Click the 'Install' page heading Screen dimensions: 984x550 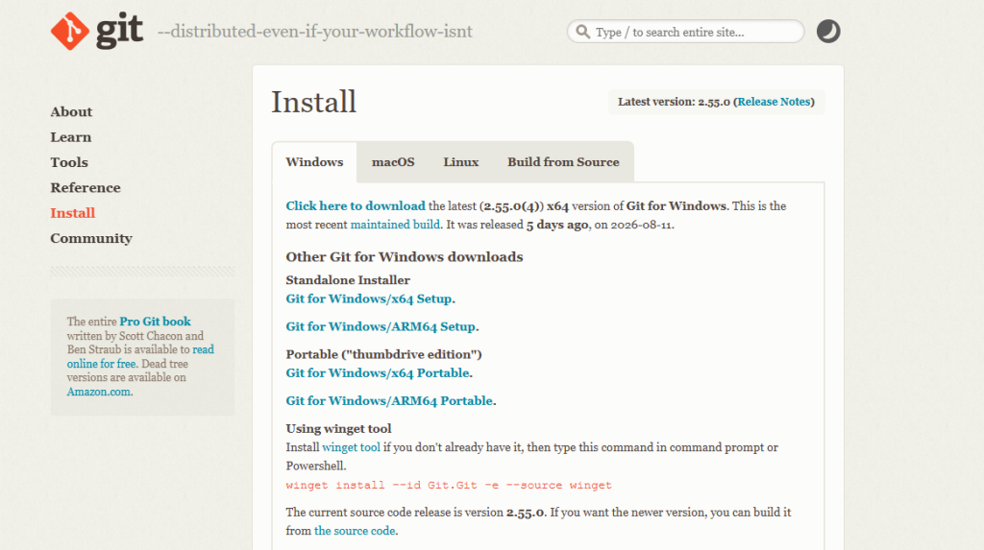tap(314, 102)
